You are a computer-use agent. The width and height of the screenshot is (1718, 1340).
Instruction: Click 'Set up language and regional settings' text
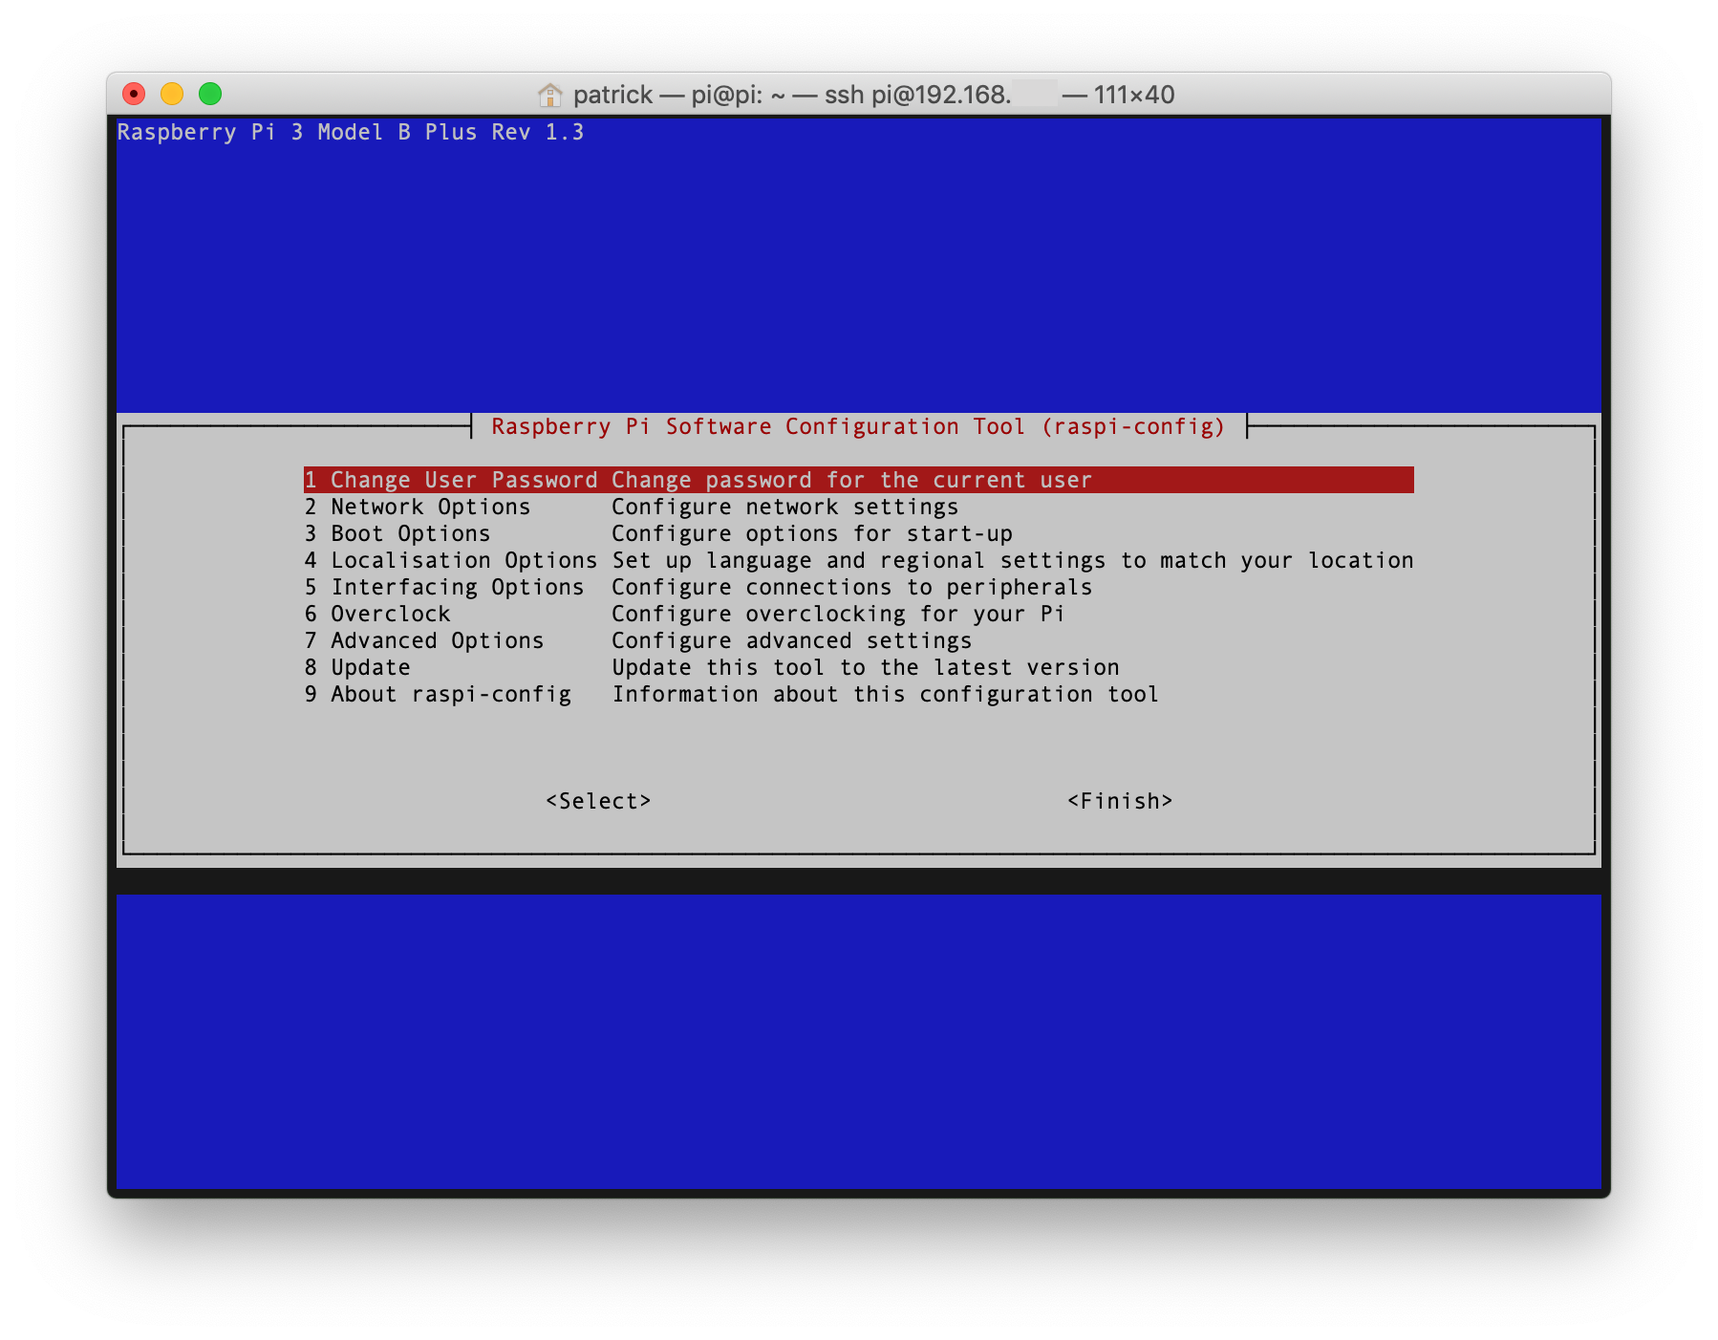(859, 560)
